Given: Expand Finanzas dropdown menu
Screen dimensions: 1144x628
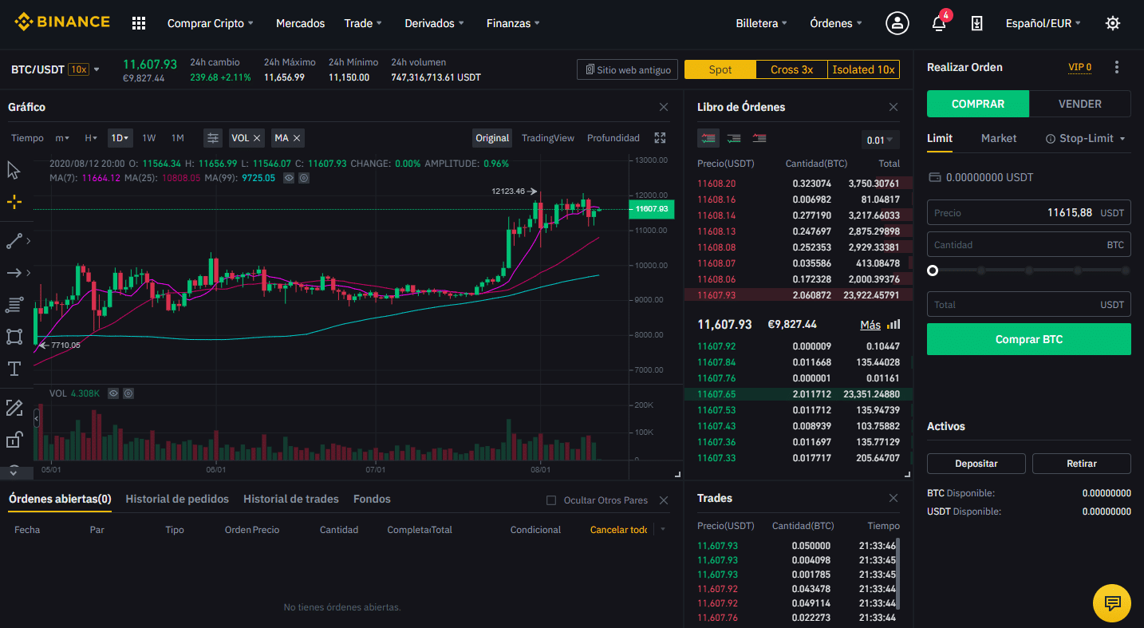Looking at the screenshot, I should (513, 23).
